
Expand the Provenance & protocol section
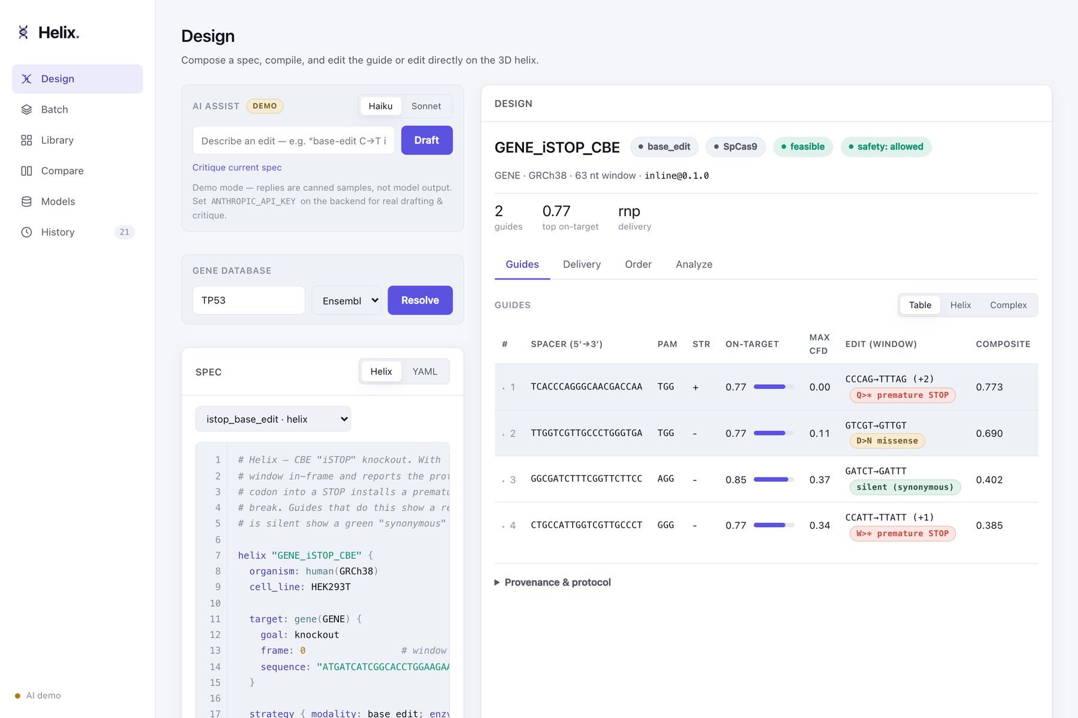[x=552, y=582]
